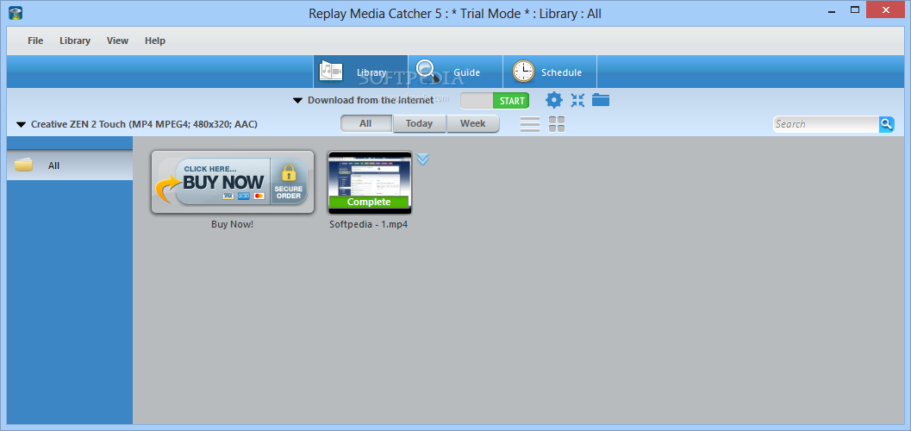Viewport: 911px width, 431px height.
Task: Switch to list view icon
Action: [530, 124]
